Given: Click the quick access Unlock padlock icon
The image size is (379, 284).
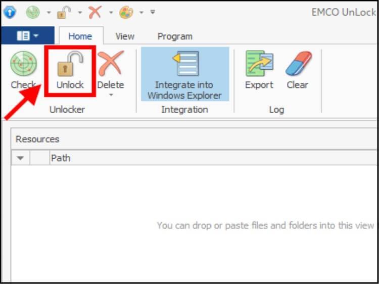Looking at the screenshot, I should [64, 12].
